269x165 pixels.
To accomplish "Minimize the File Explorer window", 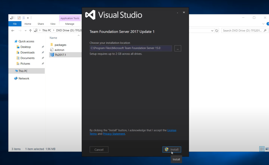I will [x=243, y=18].
